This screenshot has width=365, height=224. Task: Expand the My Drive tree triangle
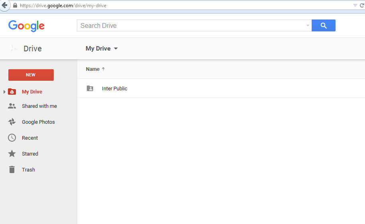(x=4, y=92)
